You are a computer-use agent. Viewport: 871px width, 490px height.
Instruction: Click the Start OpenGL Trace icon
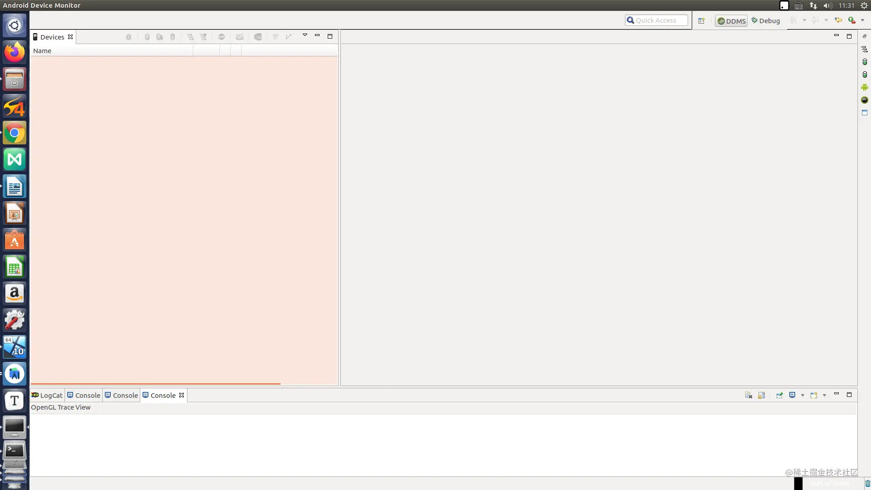pos(289,37)
